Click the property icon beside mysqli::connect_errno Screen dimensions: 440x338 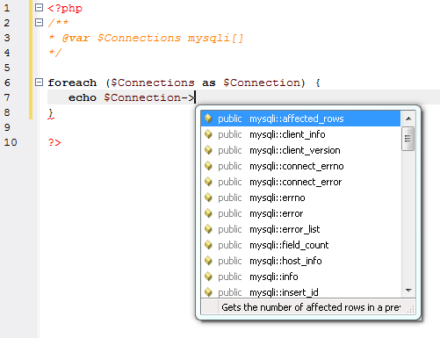coord(208,166)
